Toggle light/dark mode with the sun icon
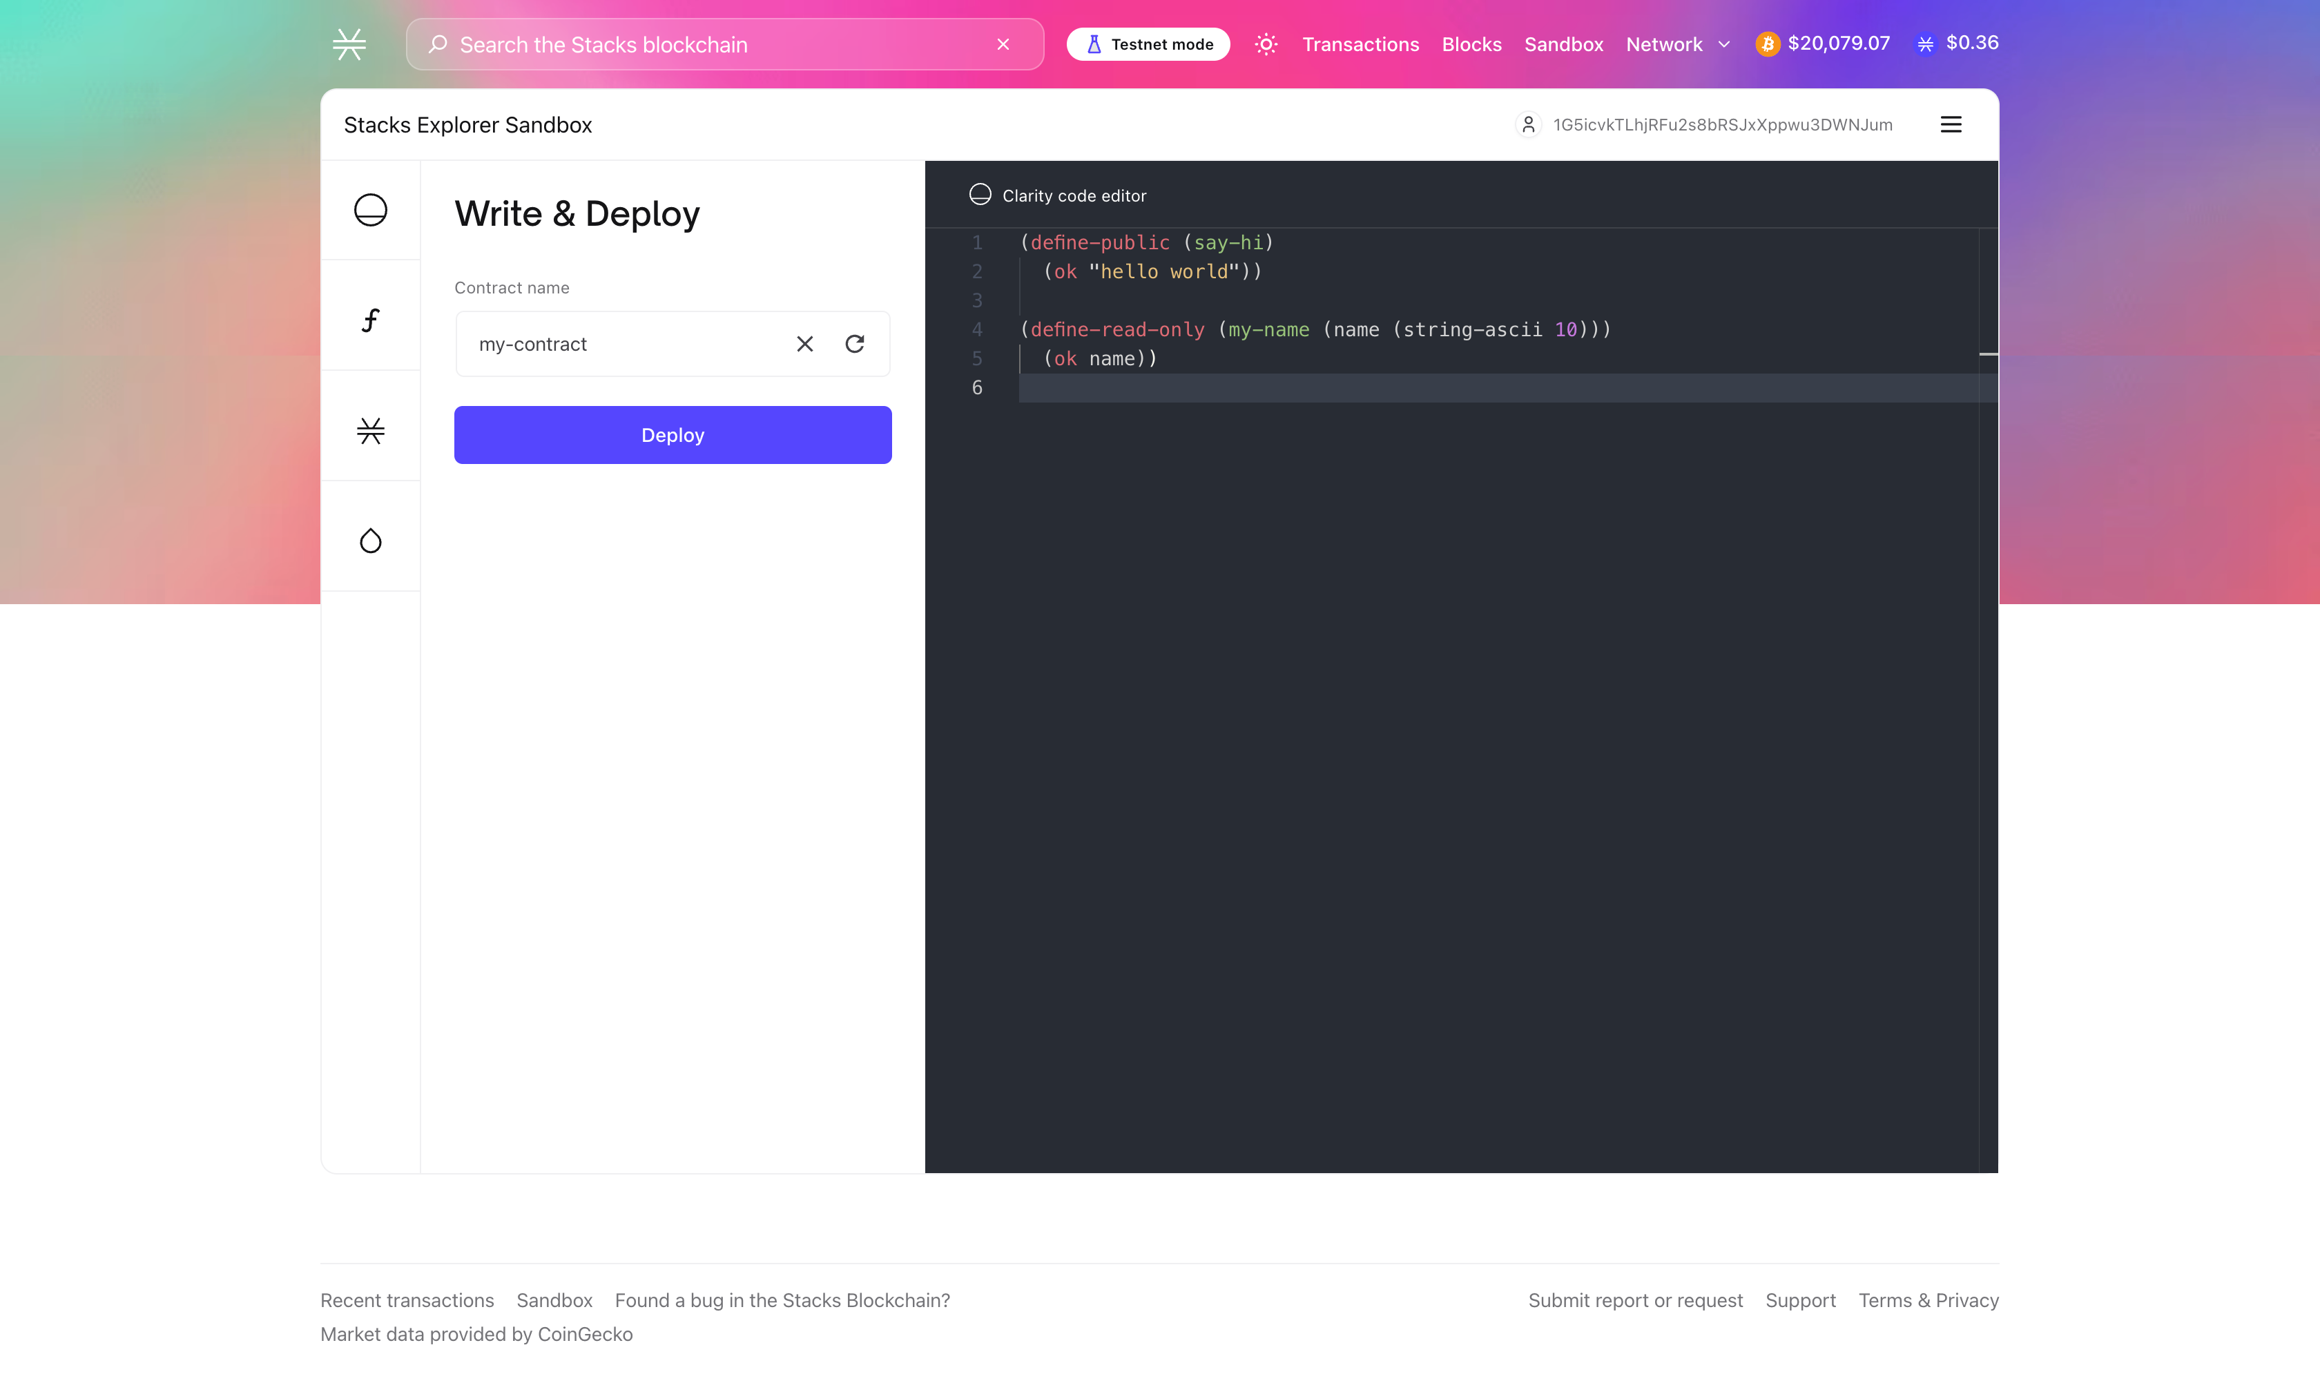The image size is (2320, 1392). tap(1266, 44)
